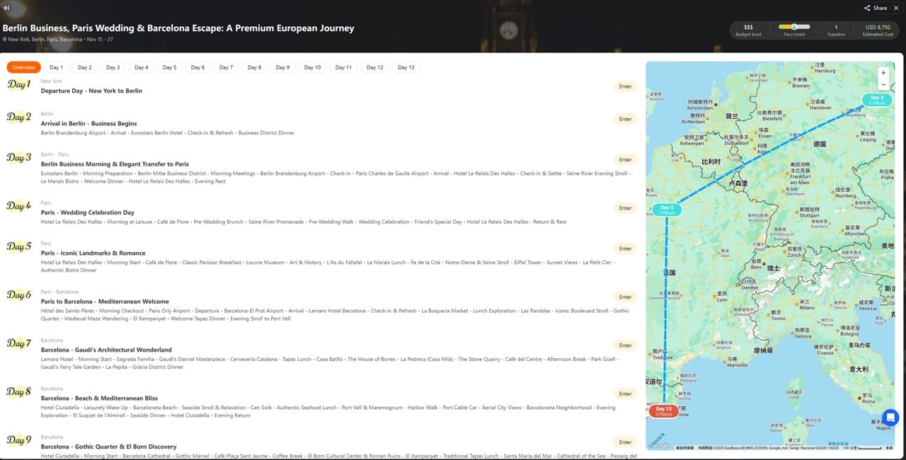Enter Day 4 Paris Wedding Celebration
Viewport: 906px width, 460px height.
coord(625,208)
